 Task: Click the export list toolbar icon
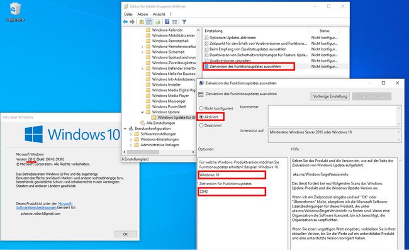[158, 21]
